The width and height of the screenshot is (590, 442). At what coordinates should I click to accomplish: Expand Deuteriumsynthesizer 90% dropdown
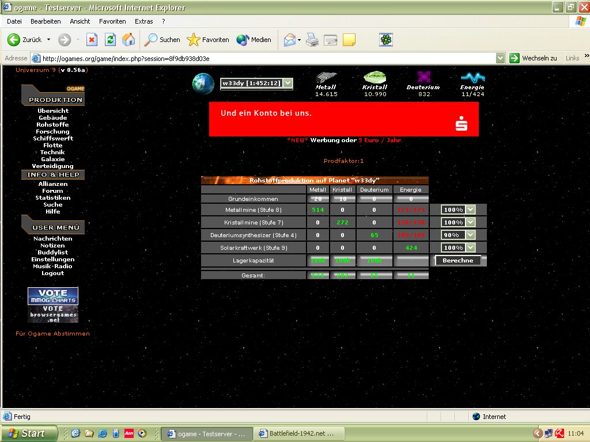(x=470, y=235)
